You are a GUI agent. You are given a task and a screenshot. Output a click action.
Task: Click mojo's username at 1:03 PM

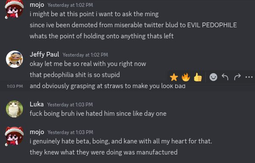tap(37, 132)
